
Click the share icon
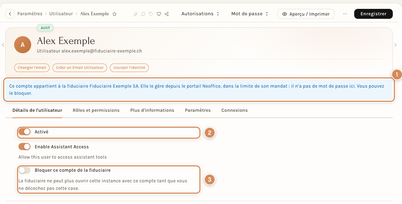[167, 14]
